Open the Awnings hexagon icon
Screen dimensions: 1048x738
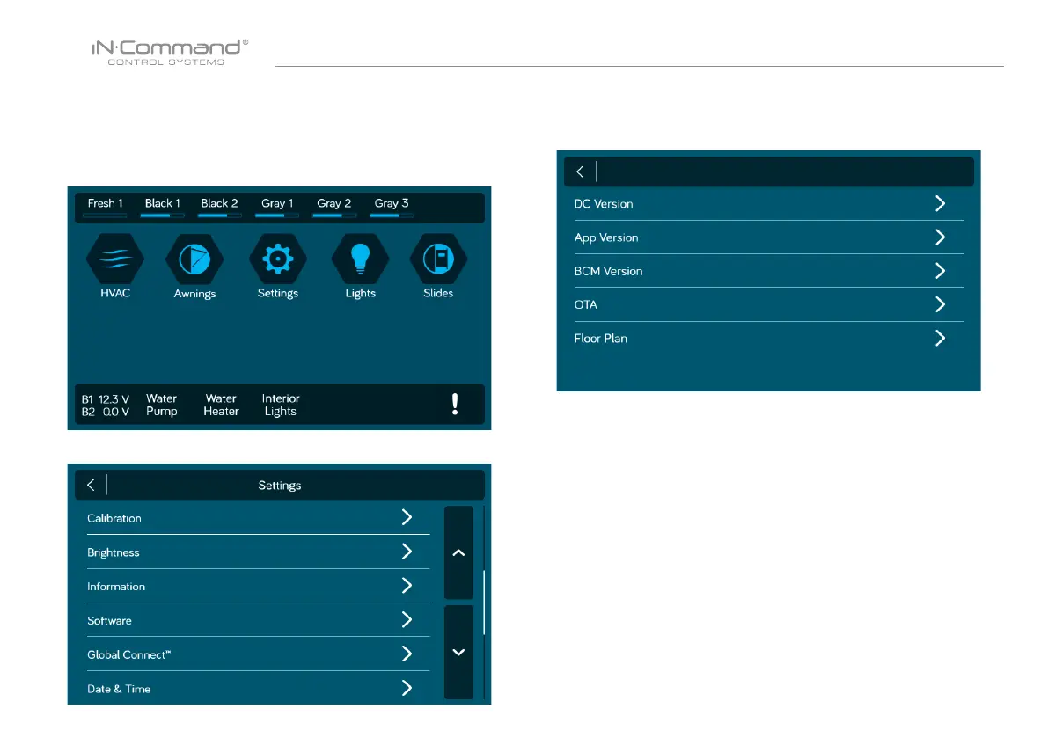point(194,259)
